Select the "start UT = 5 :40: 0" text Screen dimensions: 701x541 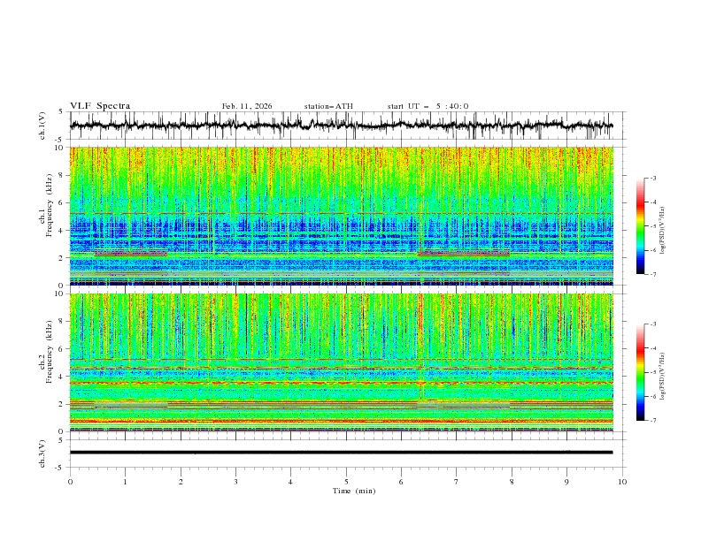[428, 106]
